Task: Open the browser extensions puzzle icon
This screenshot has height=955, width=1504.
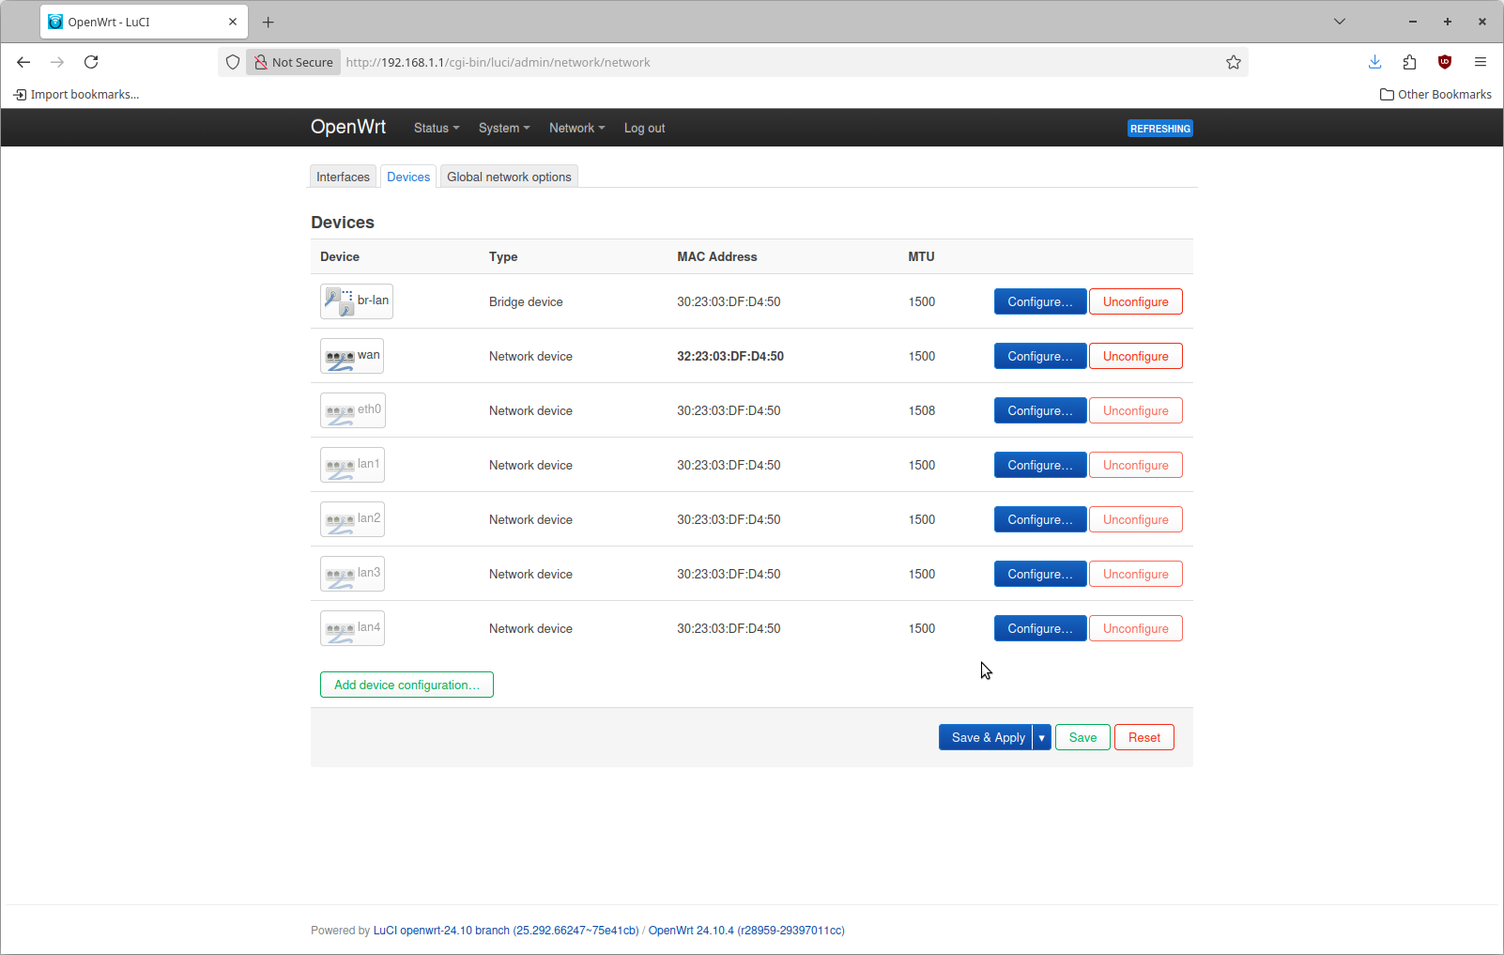Action: [1409, 62]
